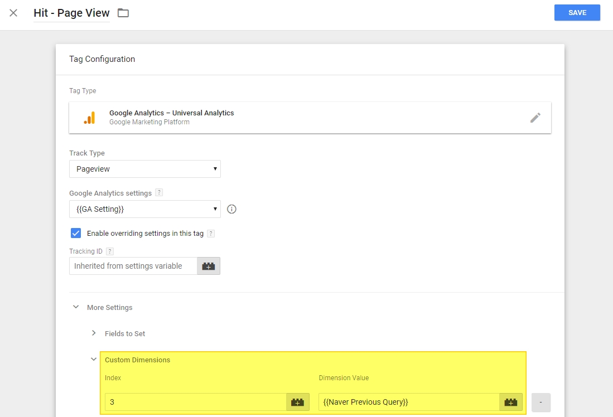Click the Google Analytics bar chart logo
Image resolution: width=613 pixels, height=417 pixels.
click(x=90, y=118)
